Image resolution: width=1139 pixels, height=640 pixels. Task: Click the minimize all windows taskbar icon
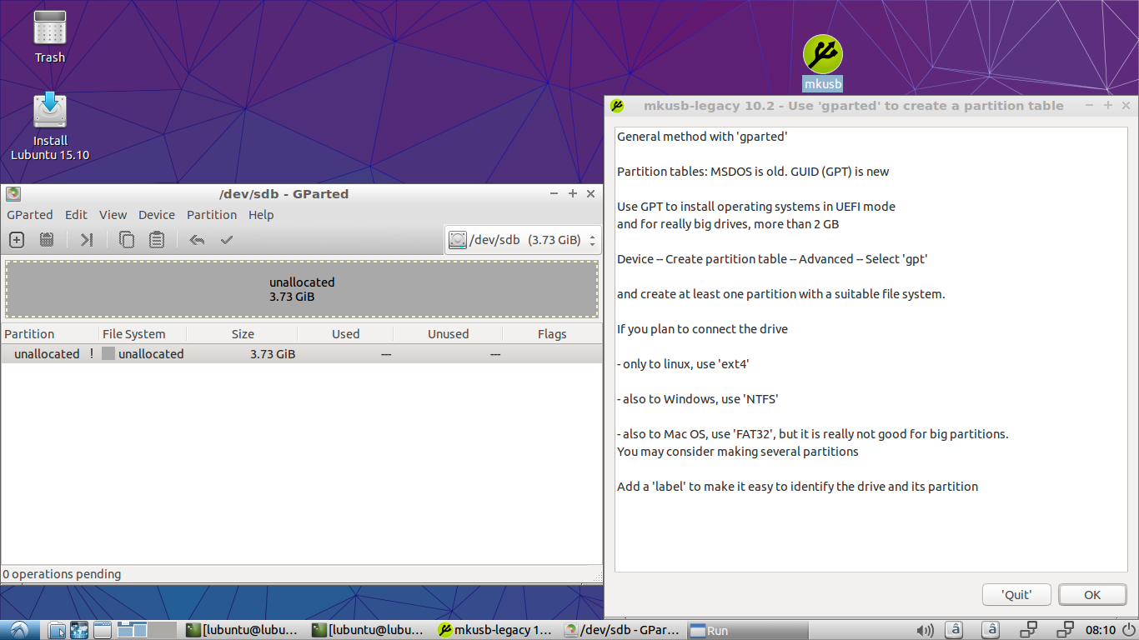tap(103, 631)
